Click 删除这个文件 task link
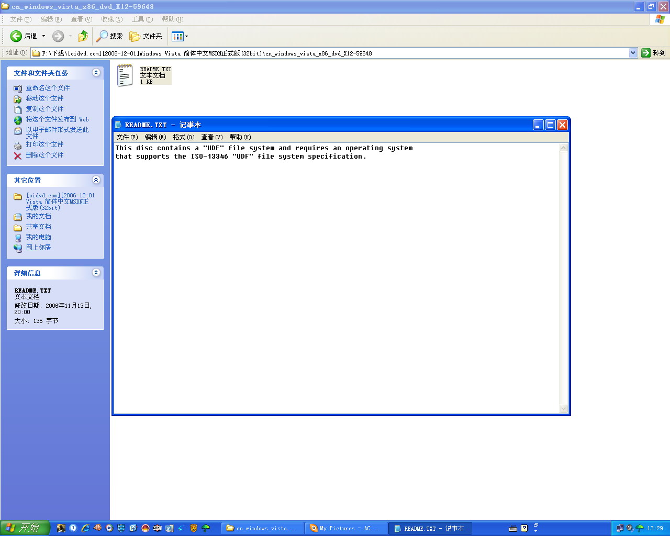 click(x=44, y=155)
